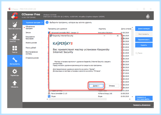The width and height of the screenshot is (161, 115).
Task: Open Расширения браузеров menu item
Action: tap(33, 38)
